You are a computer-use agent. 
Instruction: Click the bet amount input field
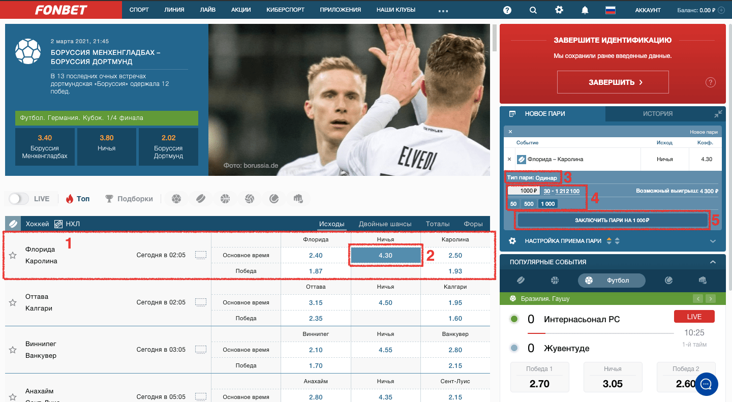point(523,191)
